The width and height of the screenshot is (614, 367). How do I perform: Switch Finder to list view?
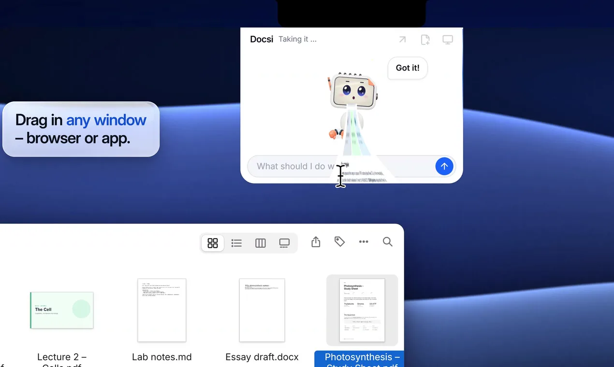[x=236, y=243]
